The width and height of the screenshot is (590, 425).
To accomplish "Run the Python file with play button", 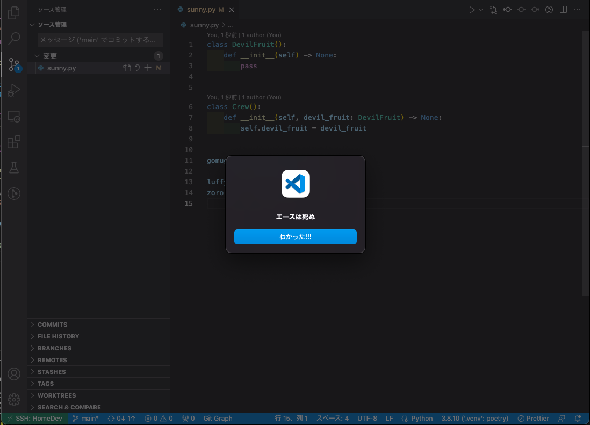I will coord(471,10).
